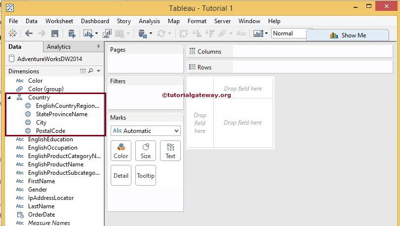Open the Clear Sheet dropdown arrow
The width and height of the screenshot is (400, 226).
(x=128, y=33)
